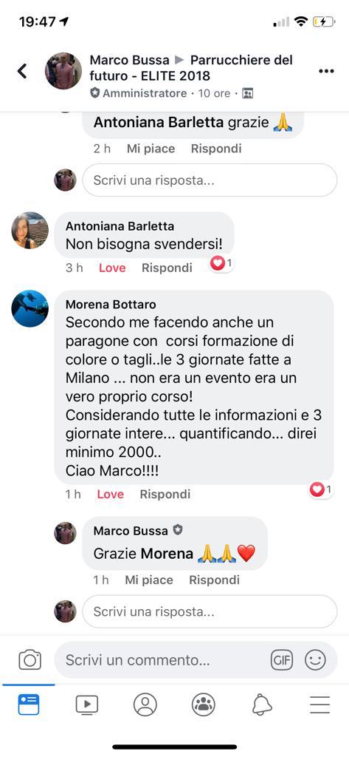Open the three-dot post options menu

(x=326, y=71)
